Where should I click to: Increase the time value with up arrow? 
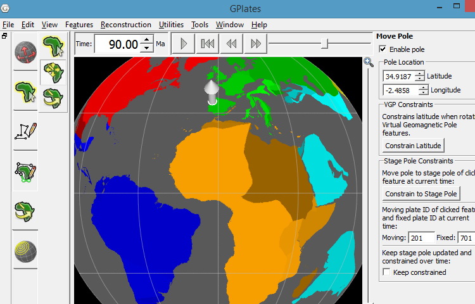(147, 40)
